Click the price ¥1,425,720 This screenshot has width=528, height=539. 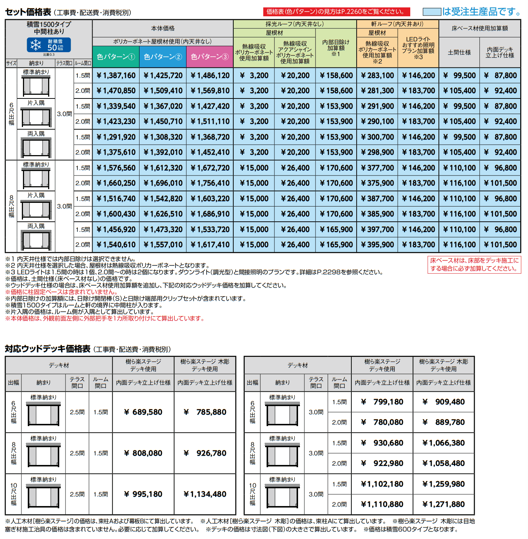(163, 76)
